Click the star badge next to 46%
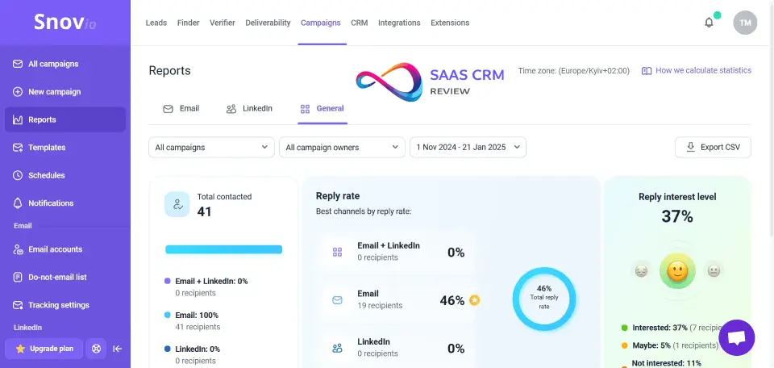Image resolution: width=774 pixels, height=368 pixels. [475, 300]
